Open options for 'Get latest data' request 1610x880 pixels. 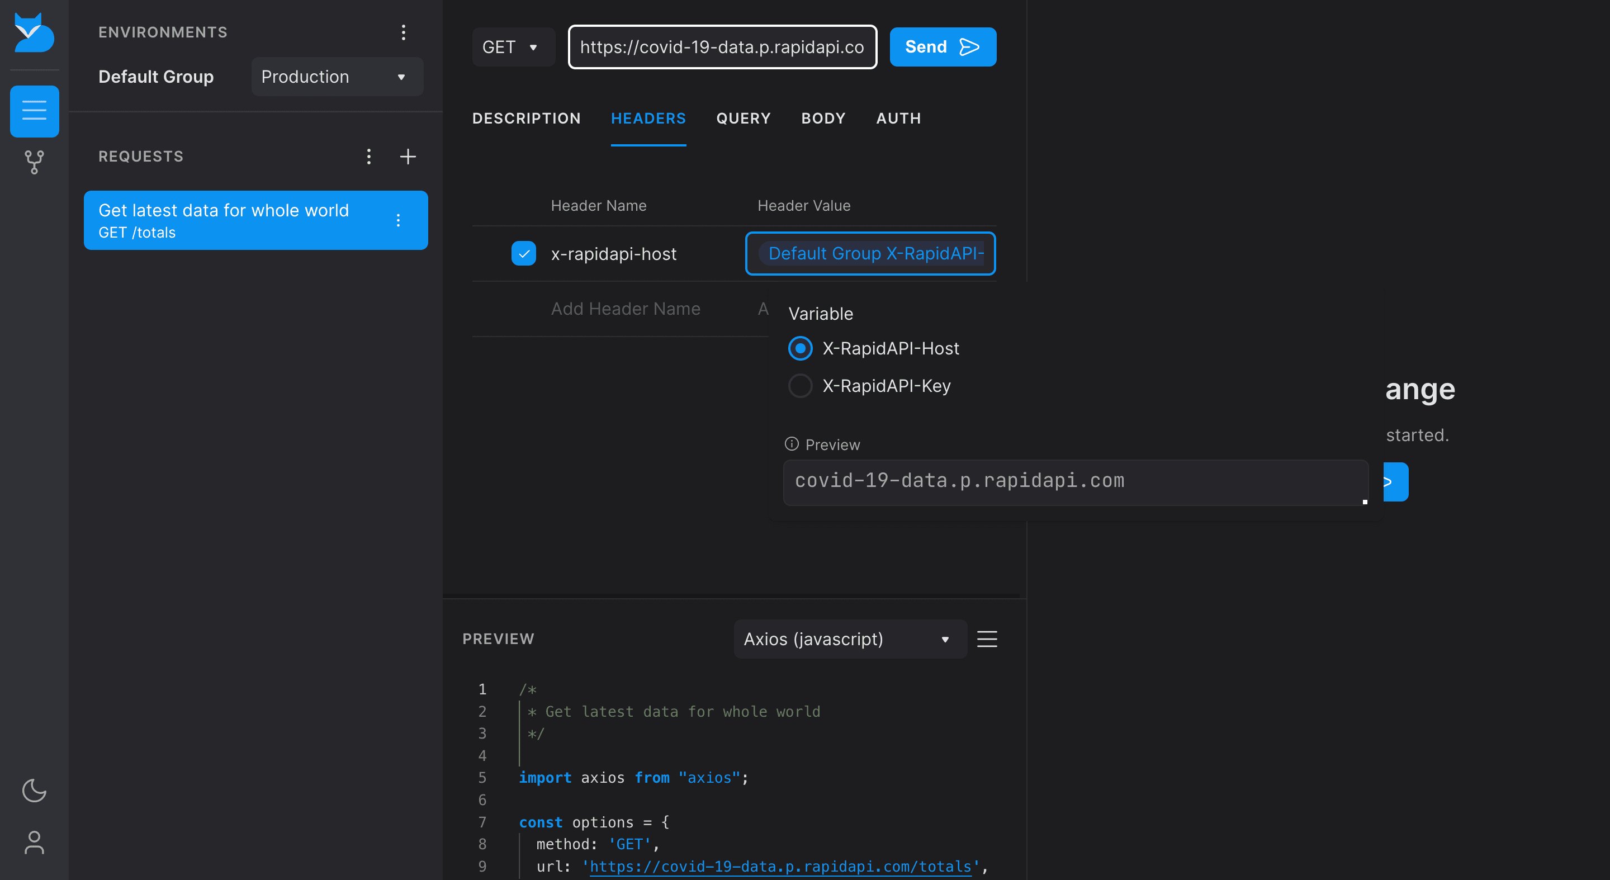point(398,220)
